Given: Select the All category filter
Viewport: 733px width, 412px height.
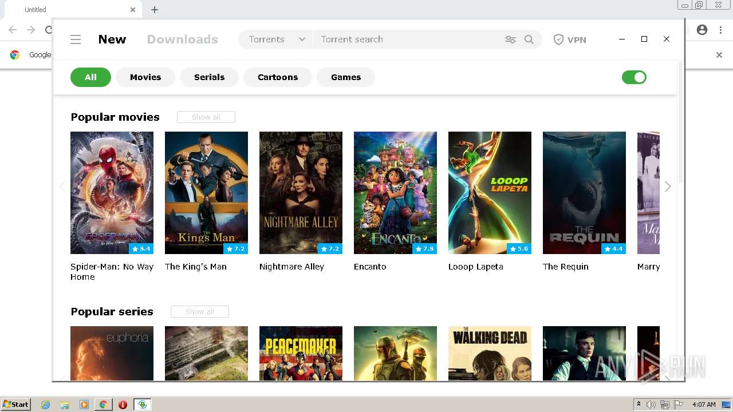Looking at the screenshot, I should (90, 77).
